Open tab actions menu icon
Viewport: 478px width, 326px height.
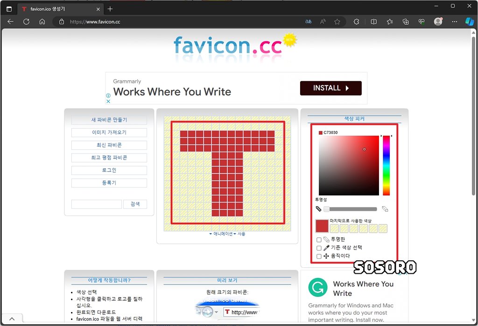[x=9, y=9]
